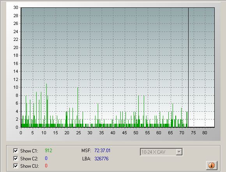Click the Show C1 label text

[29, 151]
